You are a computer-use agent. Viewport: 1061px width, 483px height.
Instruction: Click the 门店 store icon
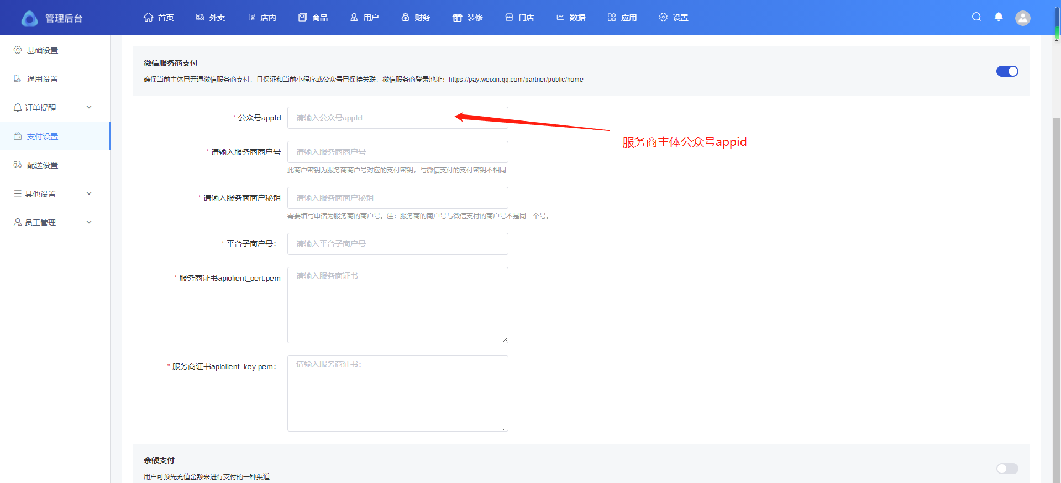[x=509, y=17]
